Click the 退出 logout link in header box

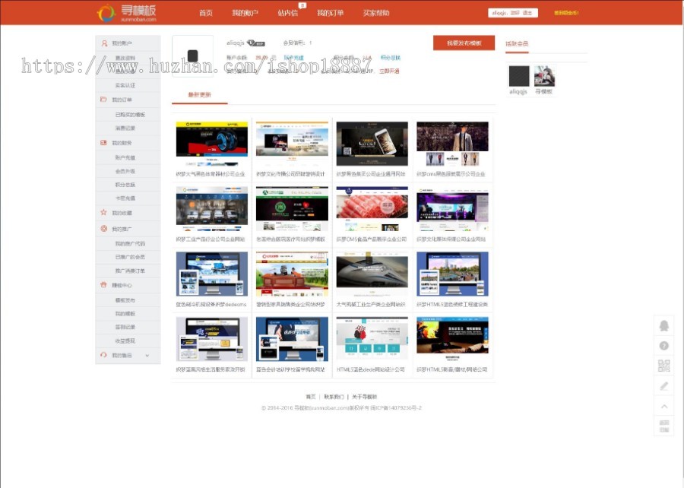(x=528, y=13)
